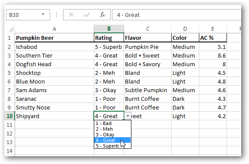Click the formula bar three-dot handle
This screenshot has width=249, height=164.
57,15
